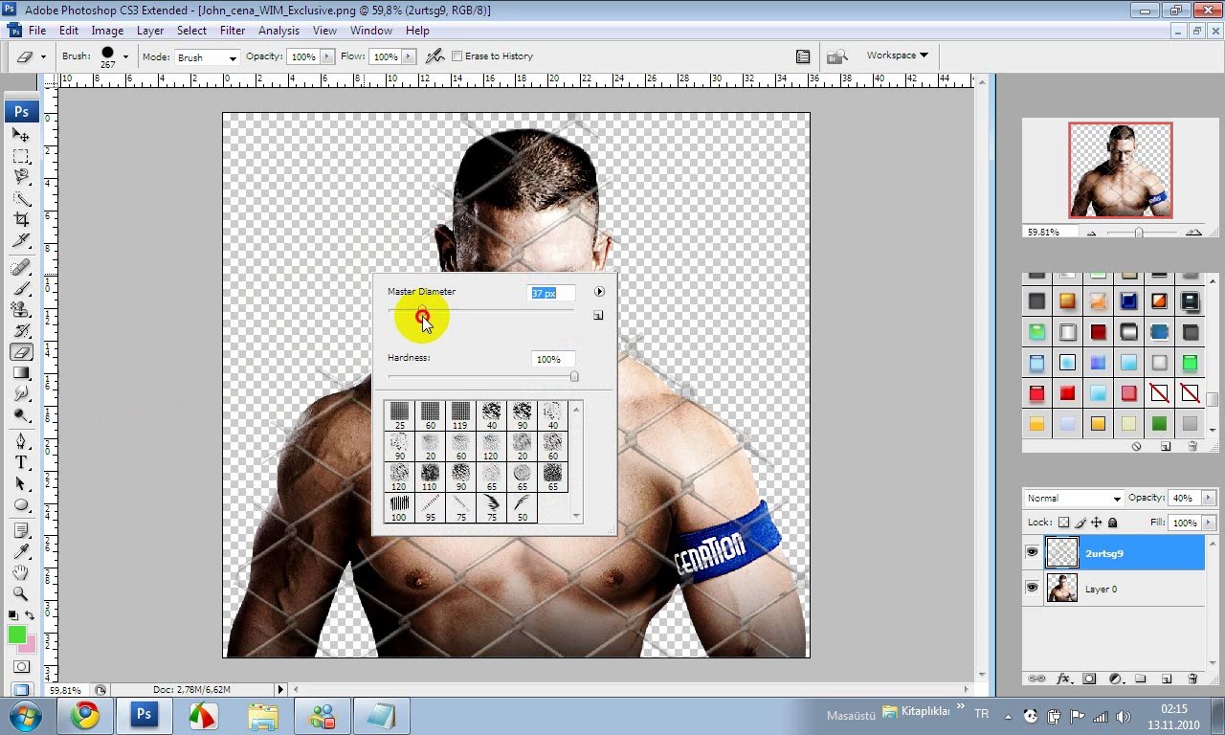This screenshot has width=1225, height=735.
Task: Open brush picker flyout menu arrow
Action: point(599,292)
